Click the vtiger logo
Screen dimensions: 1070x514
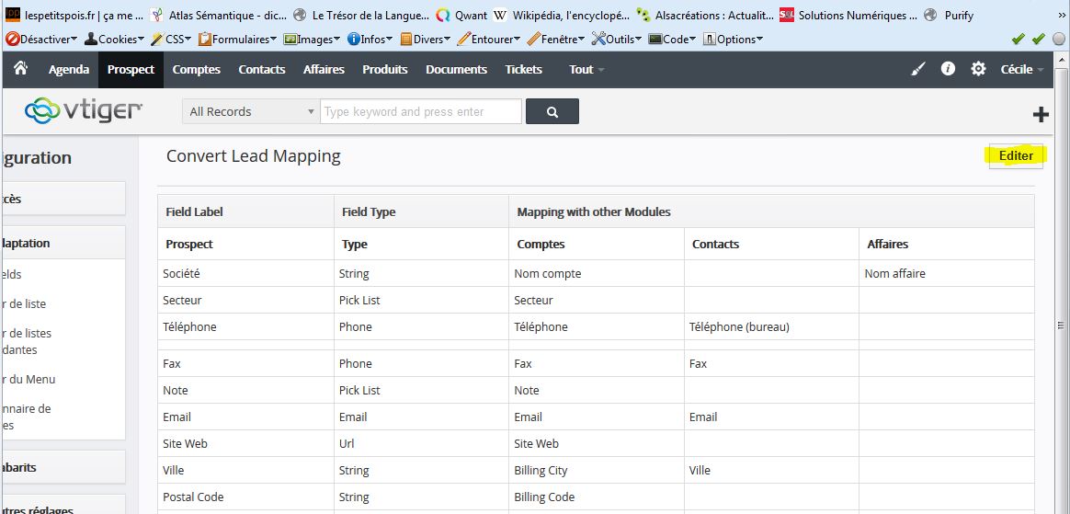click(x=84, y=110)
